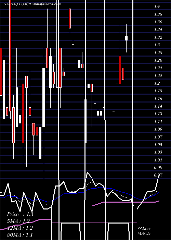The image size is (171, 240).
Task: Select the topmost red candle near 1.38
Action: click(70, 19)
